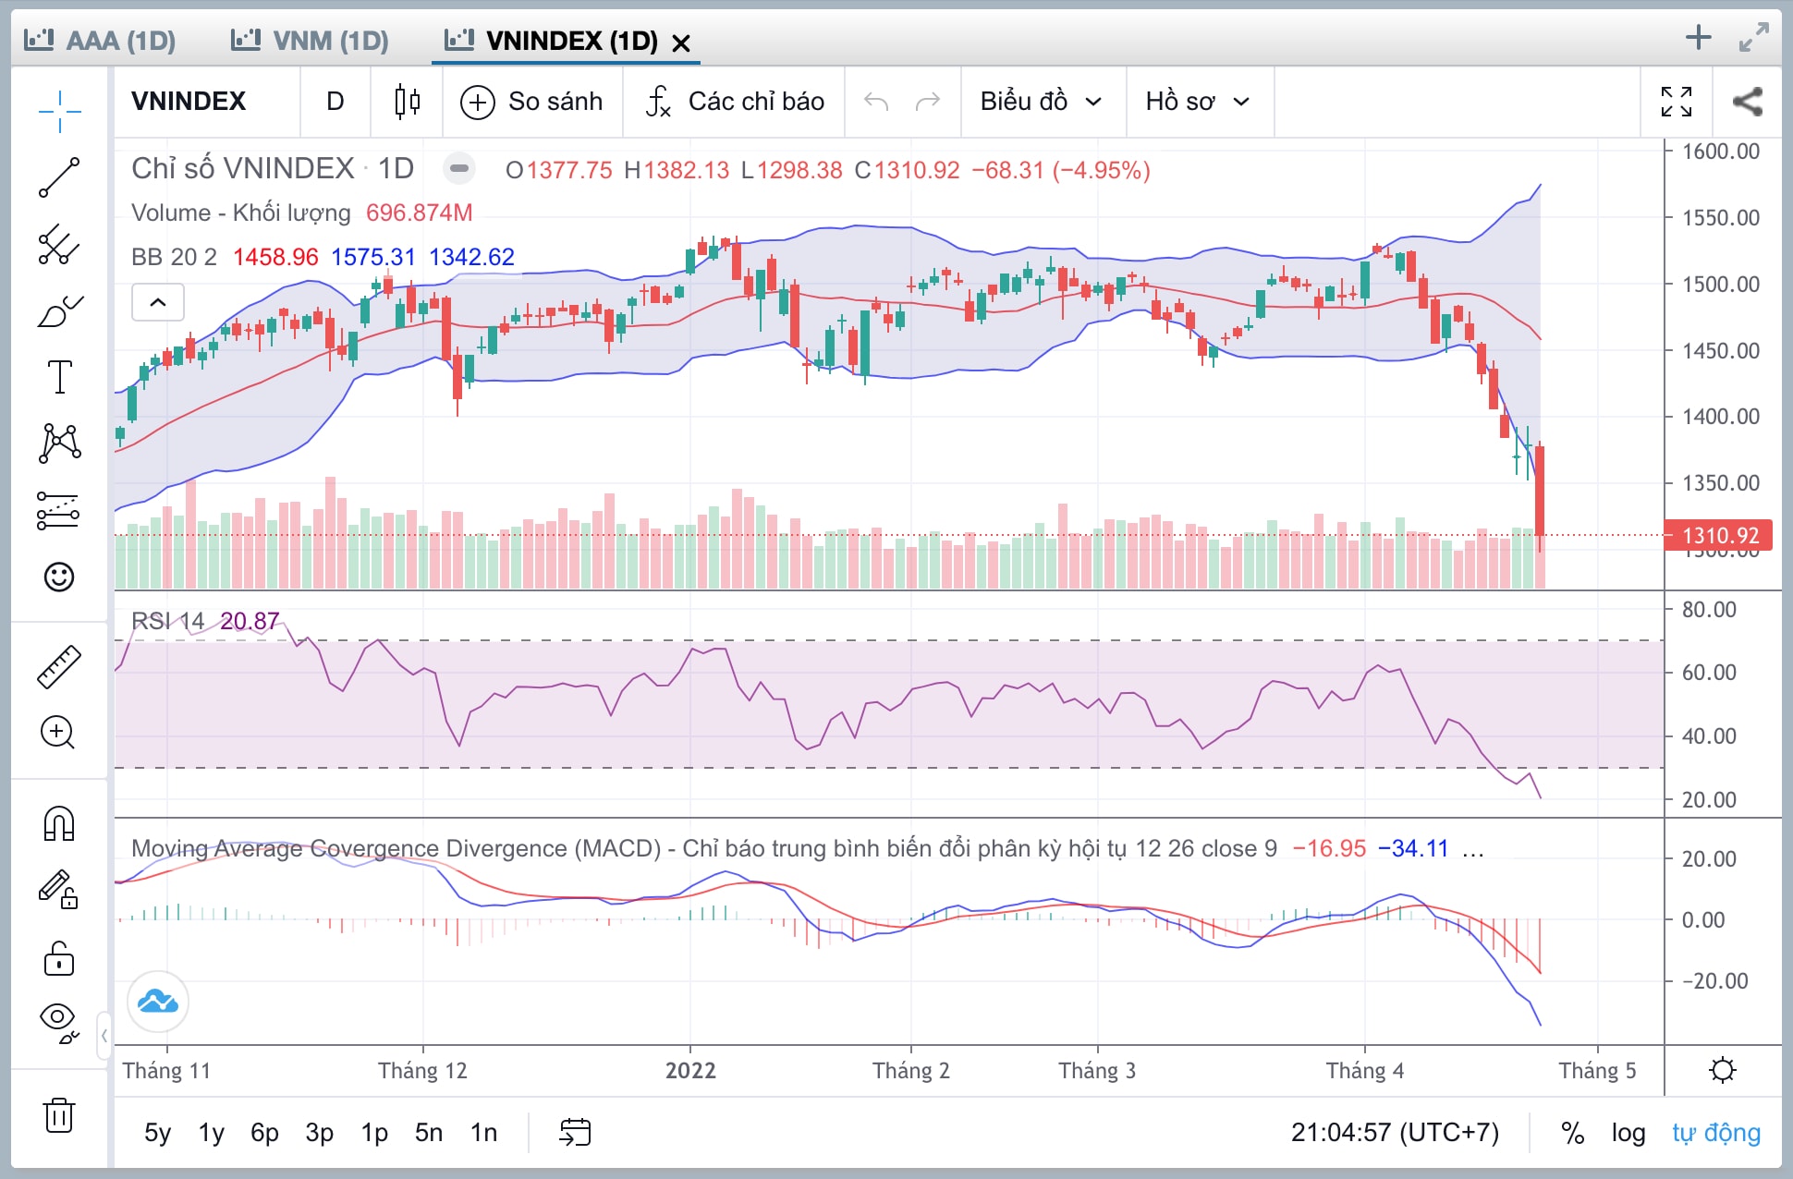1793x1179 pixels.
Task: Expand the Hồ sơ dropdown
Action: 1199,102
